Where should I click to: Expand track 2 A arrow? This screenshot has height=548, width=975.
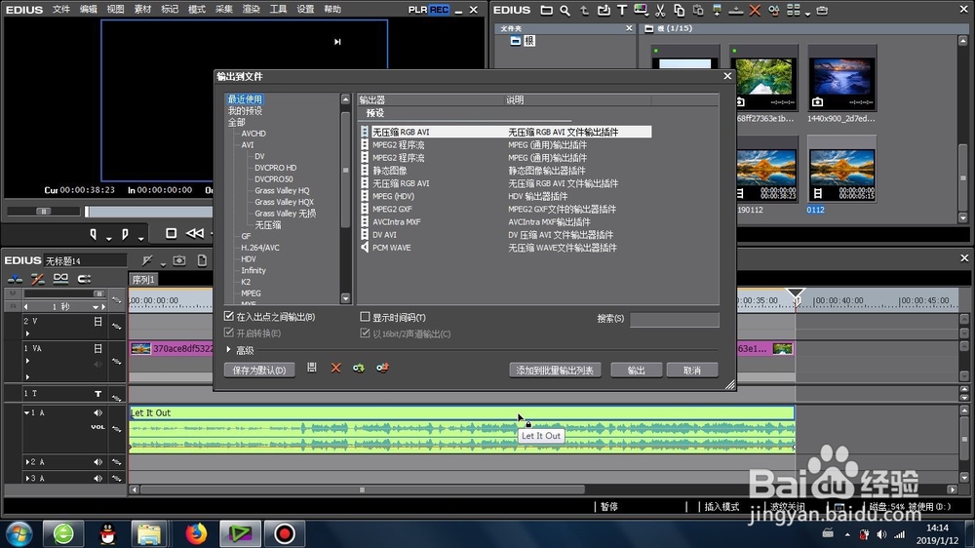click(26, 462)
